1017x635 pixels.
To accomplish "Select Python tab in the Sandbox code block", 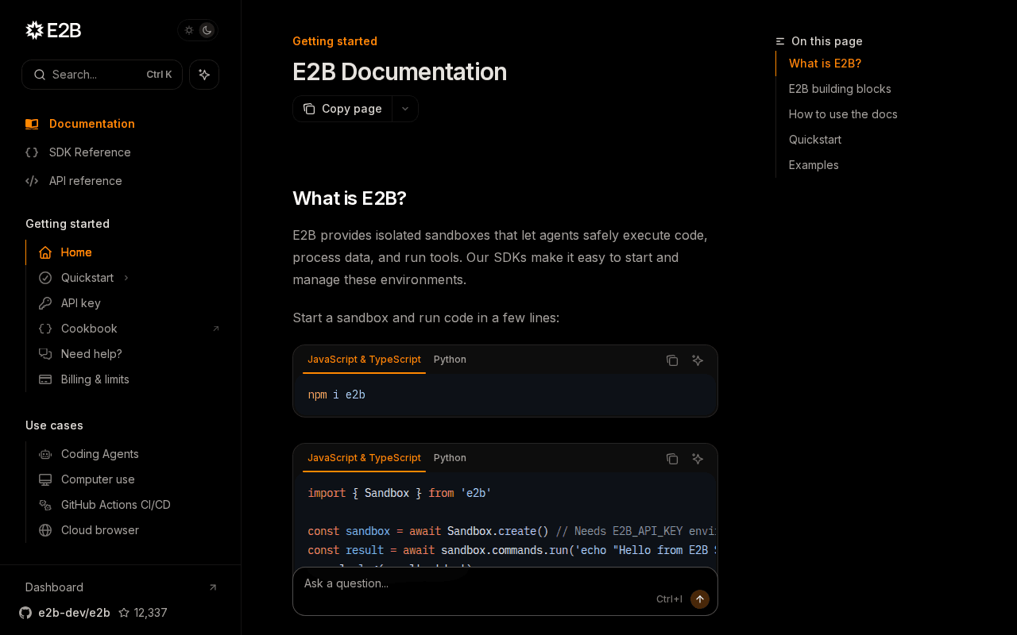I will (x=450, y=458).
